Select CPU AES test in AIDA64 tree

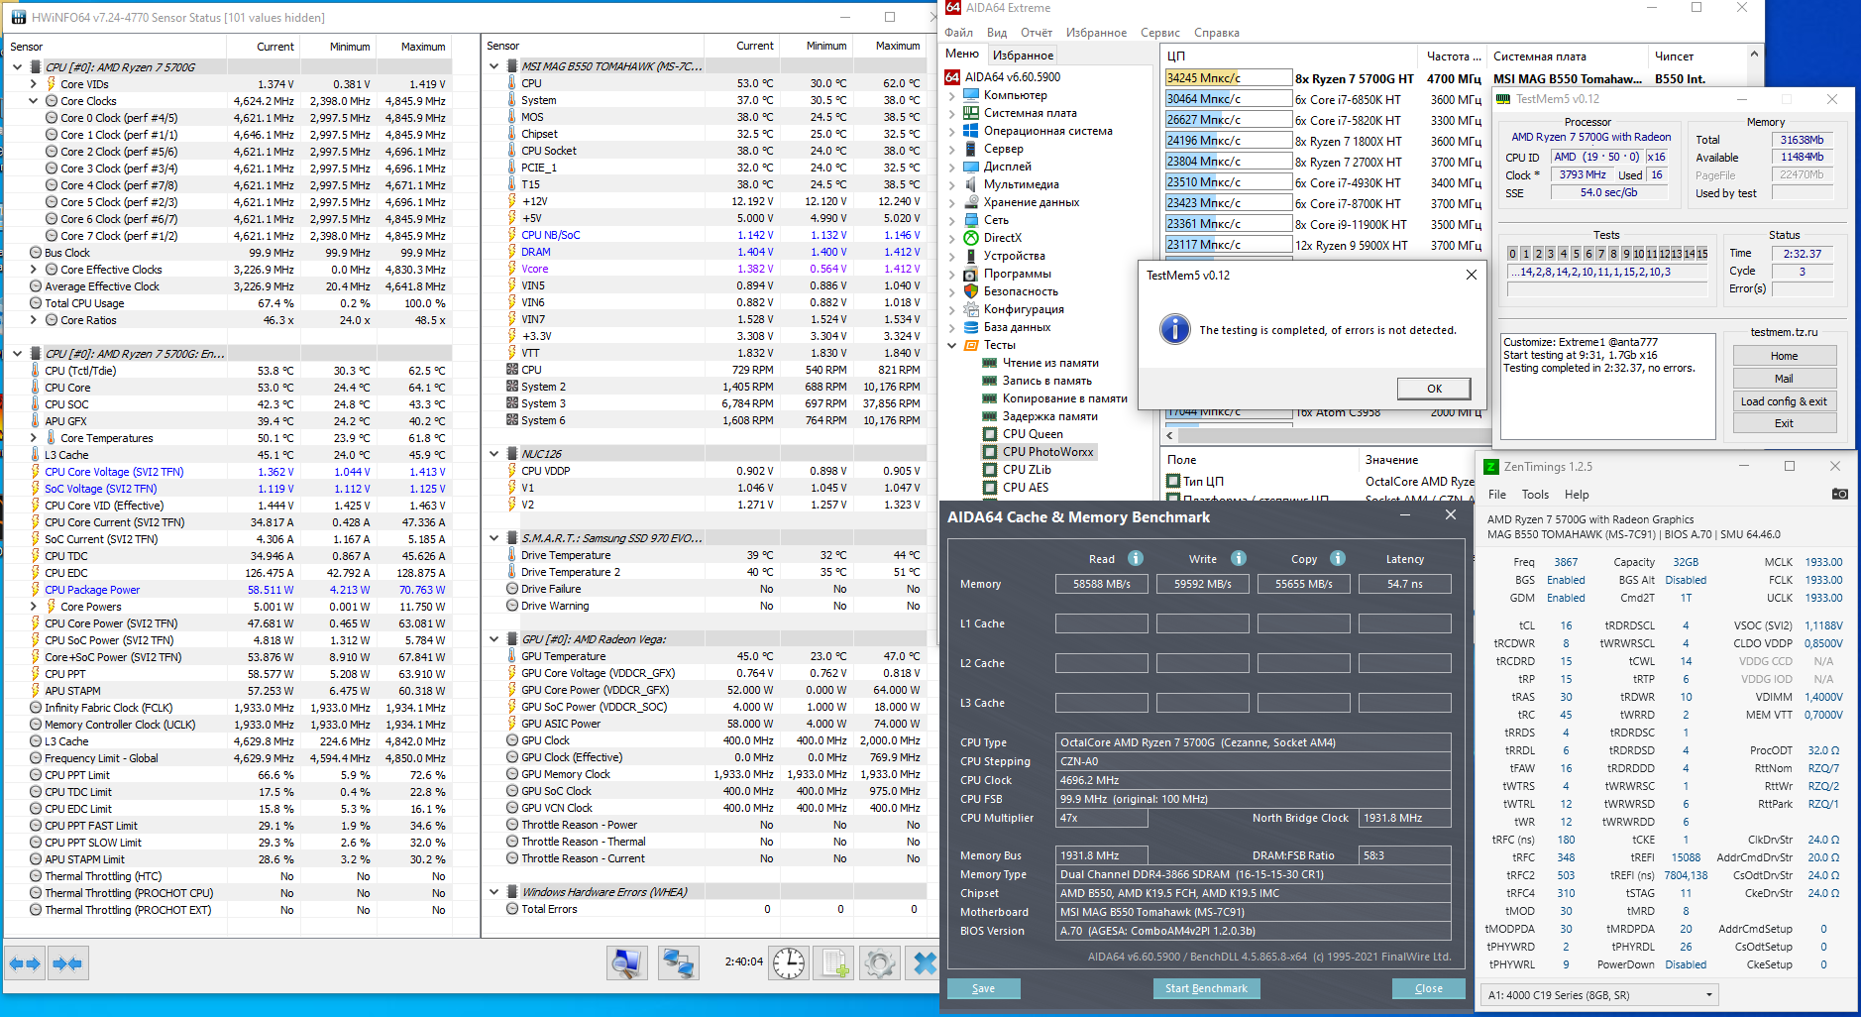1025,488
